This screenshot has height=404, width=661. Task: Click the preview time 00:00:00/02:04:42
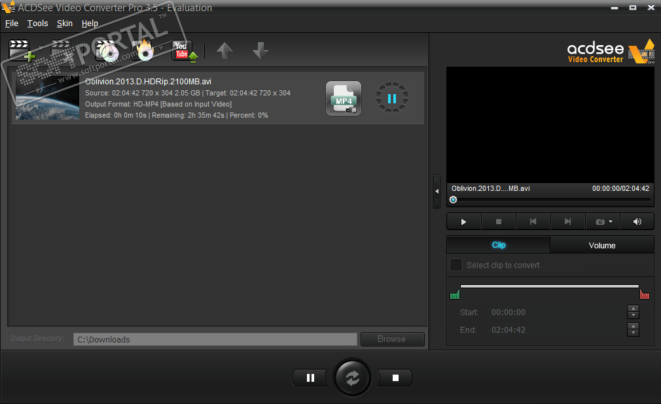point(620,188)
